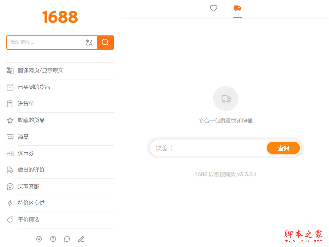Screen dimensions: 329x247
Task: Toggle 翻译网页/显示原文 translation option
Action: coord(40,70)
